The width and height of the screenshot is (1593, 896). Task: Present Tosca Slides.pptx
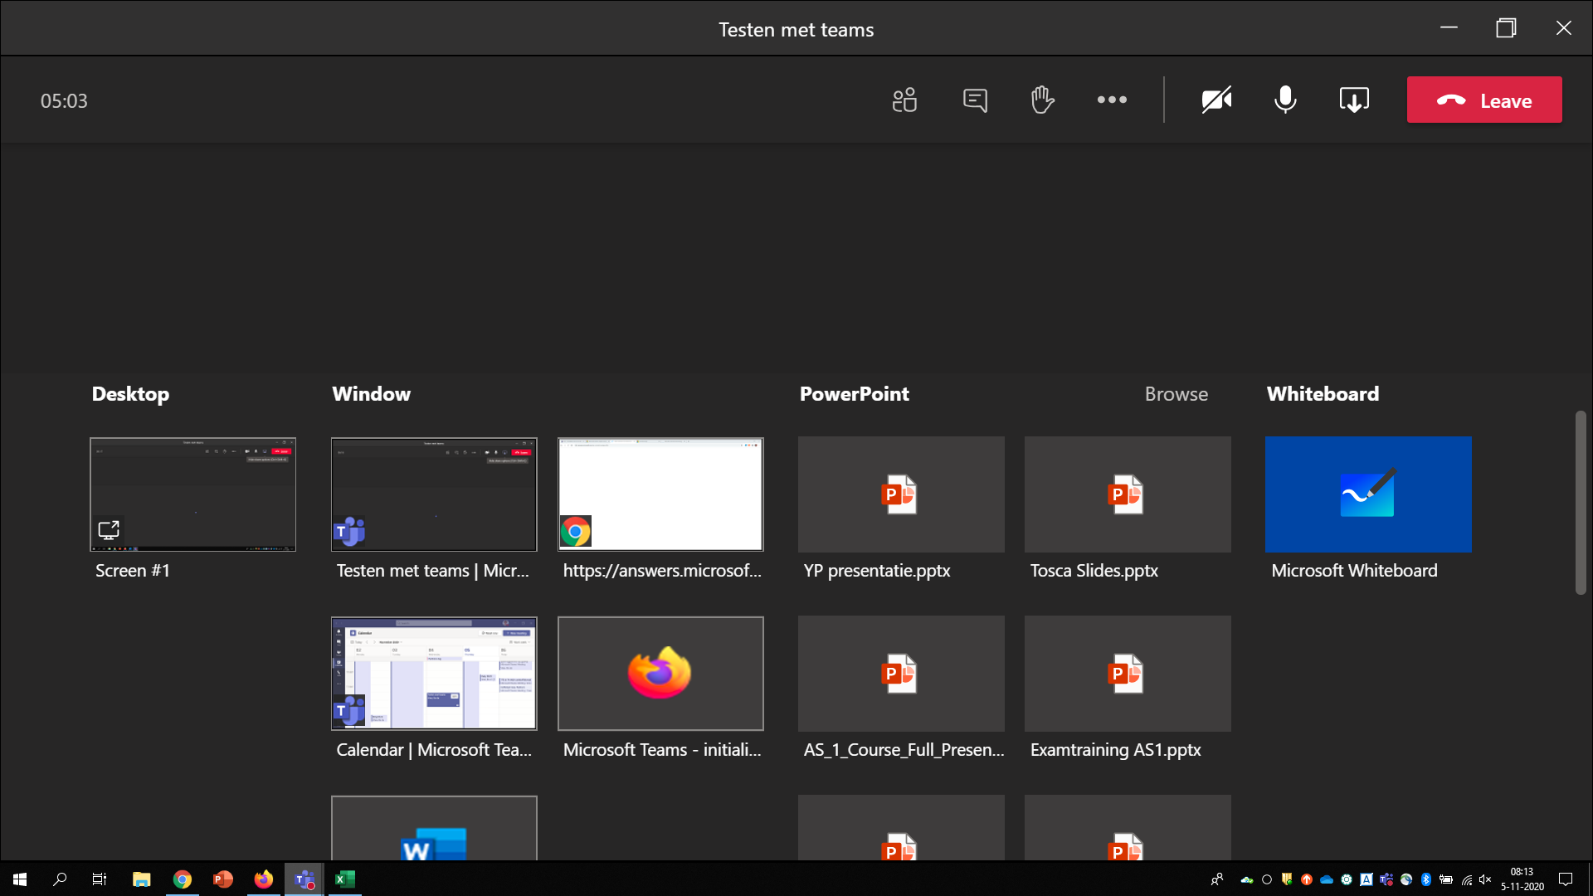click(x=1128, y=494)
